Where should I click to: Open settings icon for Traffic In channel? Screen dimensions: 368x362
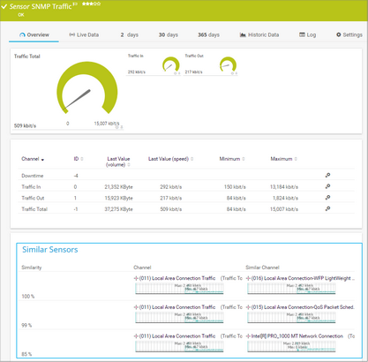click(x=327, y=186)
